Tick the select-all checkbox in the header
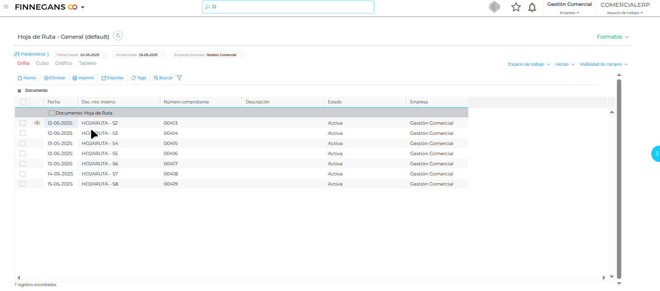Screen dimensions: 660x291 point(23,102)
